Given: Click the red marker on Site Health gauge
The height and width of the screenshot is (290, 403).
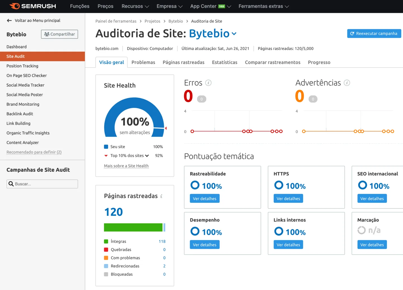Looking at the screenshot, I should (x=166, y=128).
